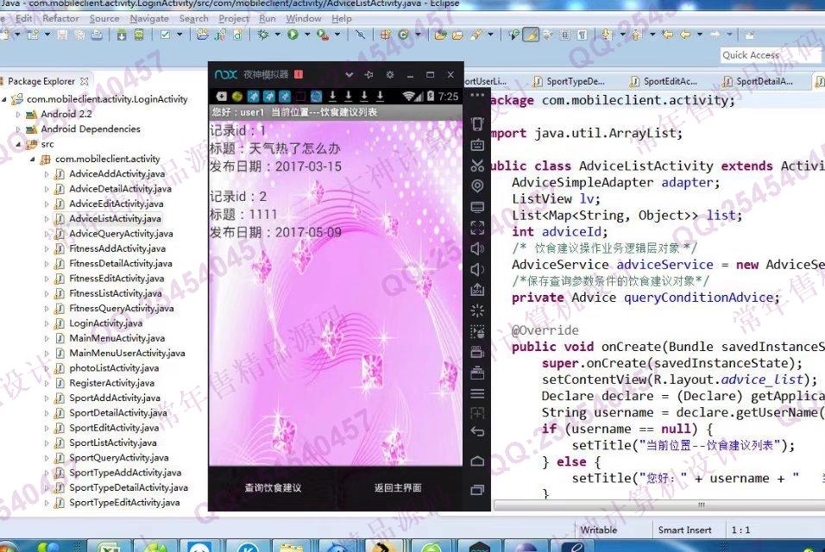Click the Nox home button icon

477,461
